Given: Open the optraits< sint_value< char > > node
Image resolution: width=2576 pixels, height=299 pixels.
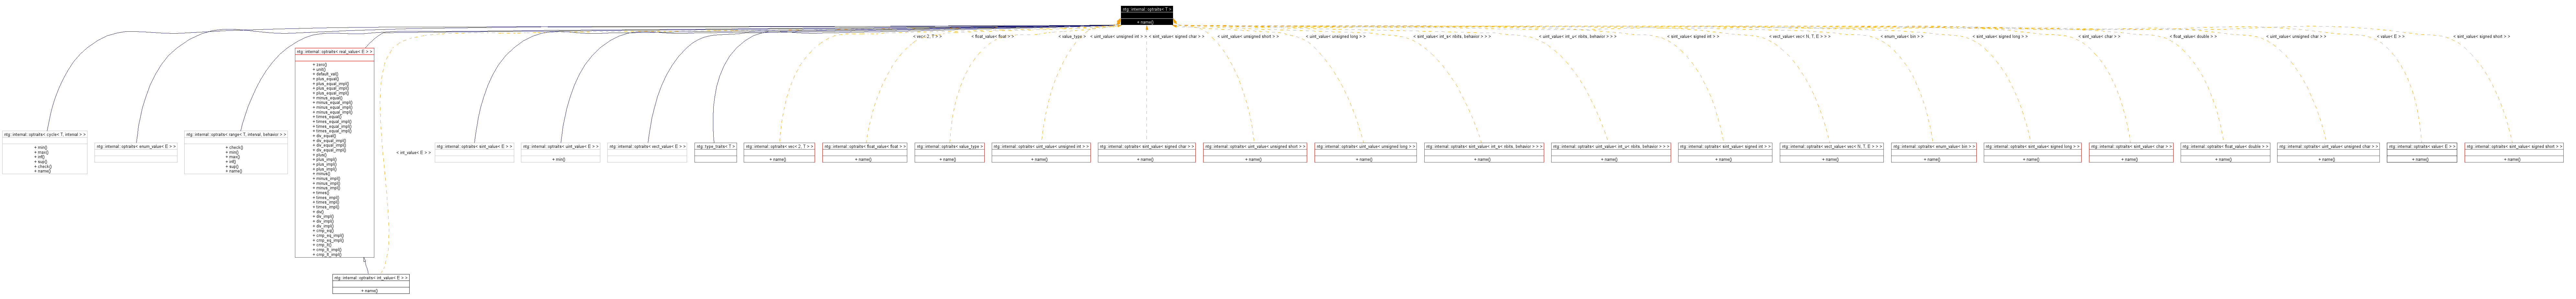Looking at the screenshot, I should (2131, 152).
